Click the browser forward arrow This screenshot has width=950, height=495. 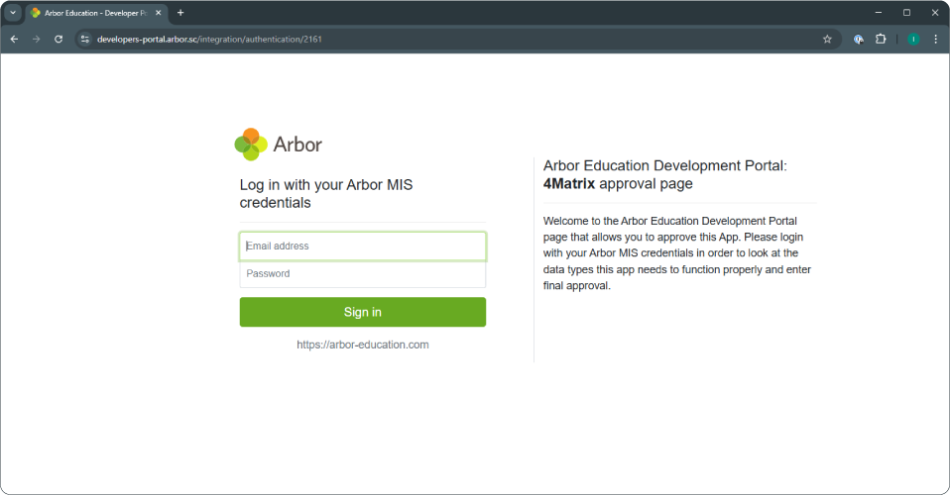coord(37,40)
